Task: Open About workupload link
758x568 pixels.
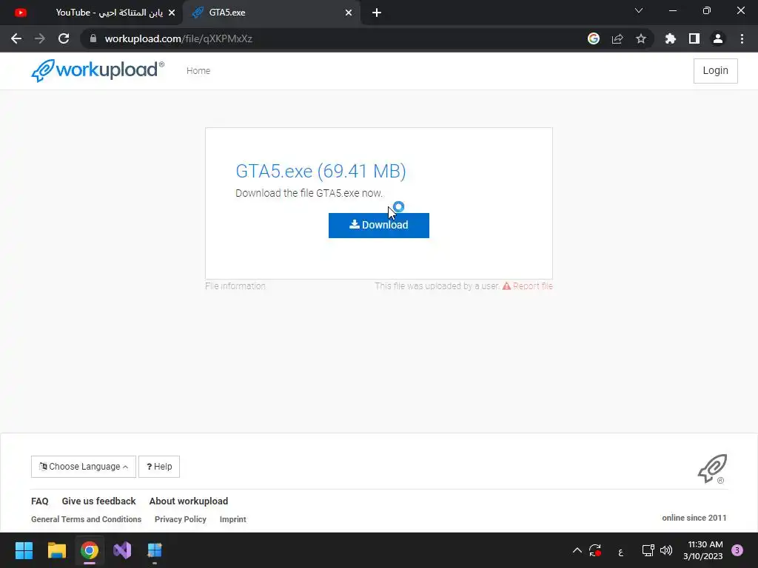Action: (x=189, y=501)
